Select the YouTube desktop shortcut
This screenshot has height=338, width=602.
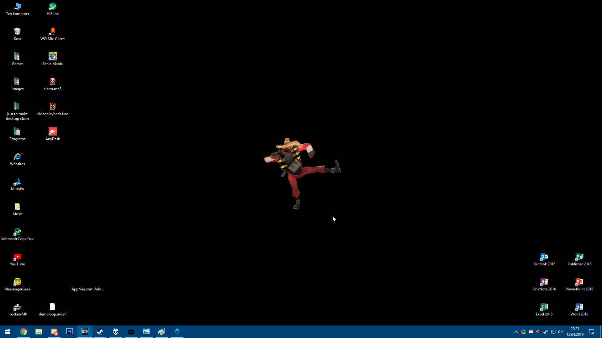18,259
